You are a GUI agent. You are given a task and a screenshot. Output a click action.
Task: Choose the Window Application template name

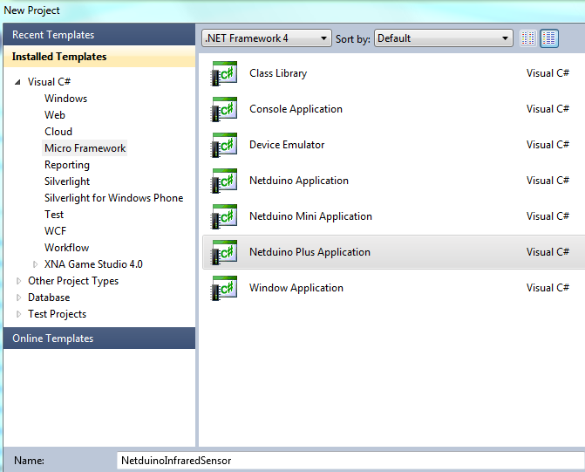tap(296, 288)
